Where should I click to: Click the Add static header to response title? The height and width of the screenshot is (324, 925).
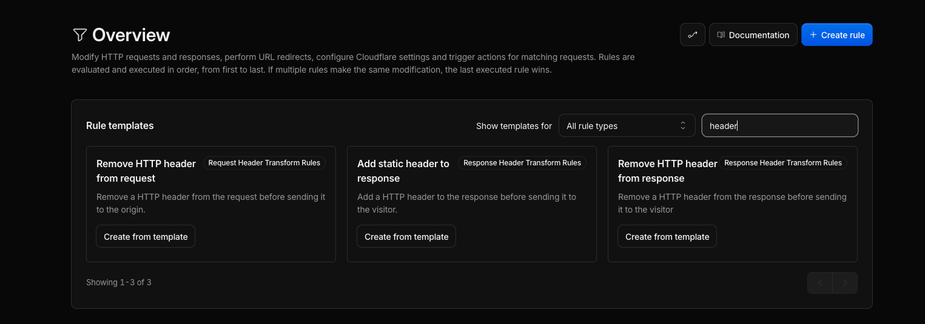click(403, 171)
